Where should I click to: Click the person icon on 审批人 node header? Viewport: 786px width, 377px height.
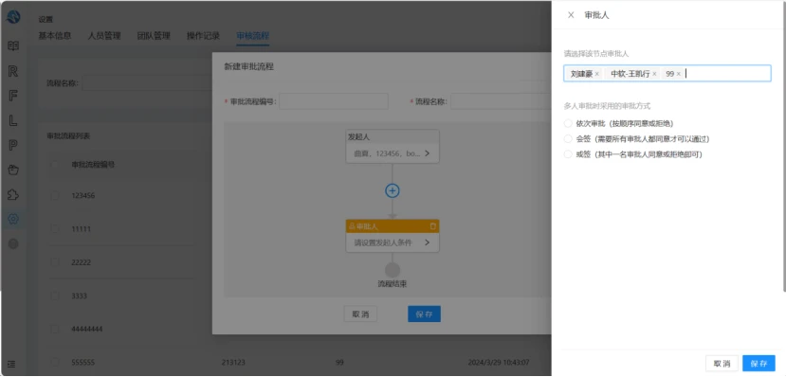click(x=352, y=226)
